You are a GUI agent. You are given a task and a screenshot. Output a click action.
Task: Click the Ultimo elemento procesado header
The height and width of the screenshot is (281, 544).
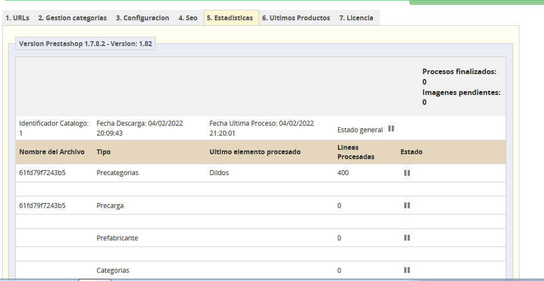click(255, 152)
